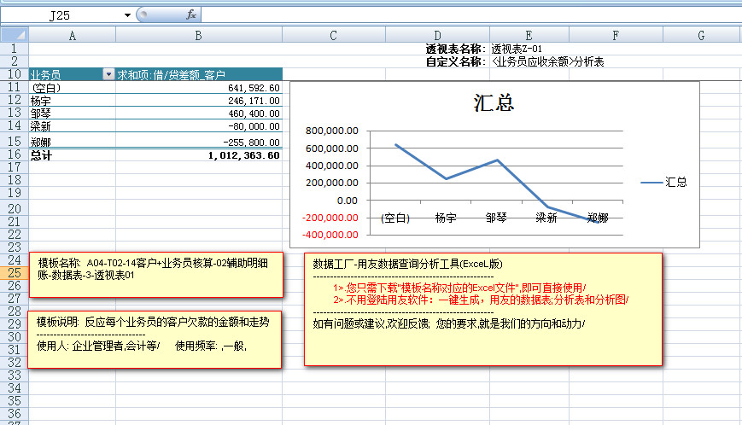This screenshot has width=742, height=425.
Task: Select row 16 header
Action: tap(14, 155)
